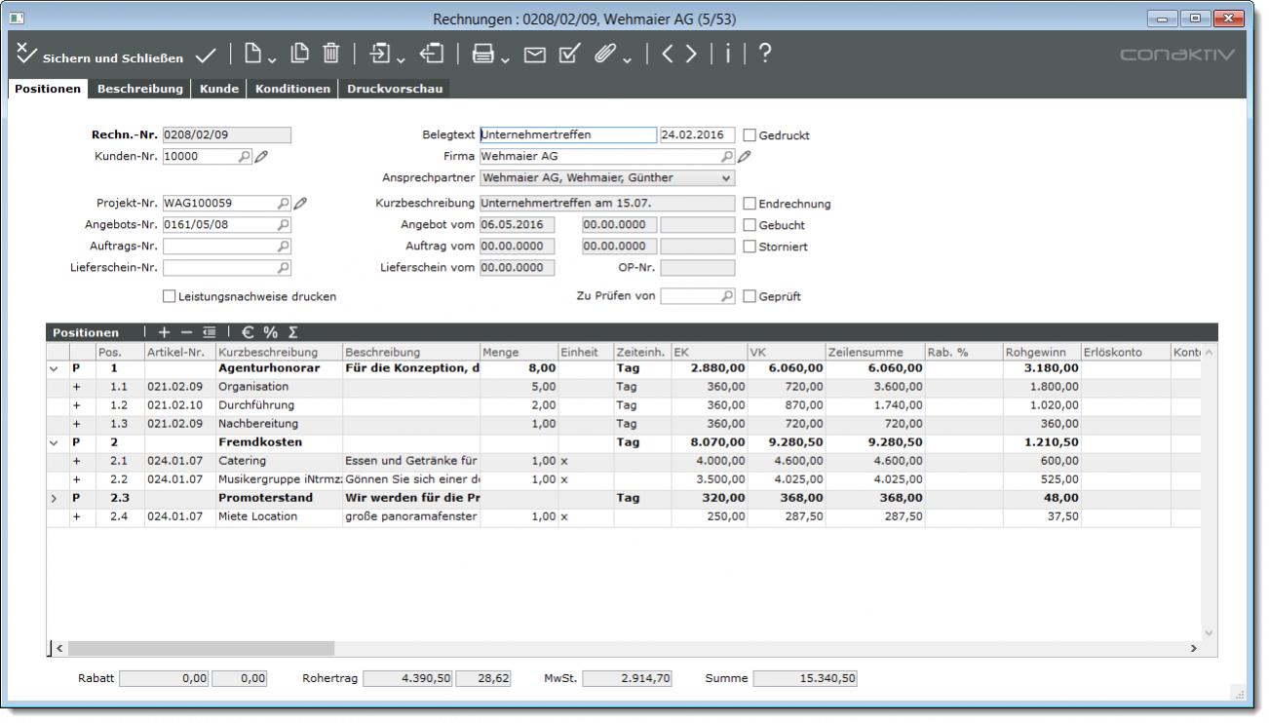Screen dimensions: 1269x723
Task: Check Leistungsnachweise drucken option
Action: point(170,296)
